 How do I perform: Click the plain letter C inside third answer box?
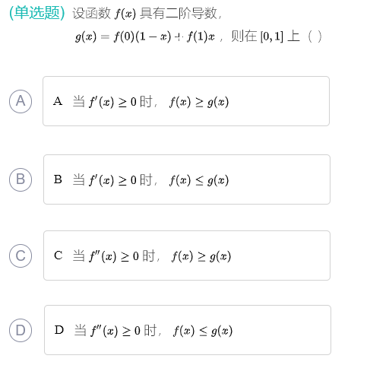pos(59,255)
